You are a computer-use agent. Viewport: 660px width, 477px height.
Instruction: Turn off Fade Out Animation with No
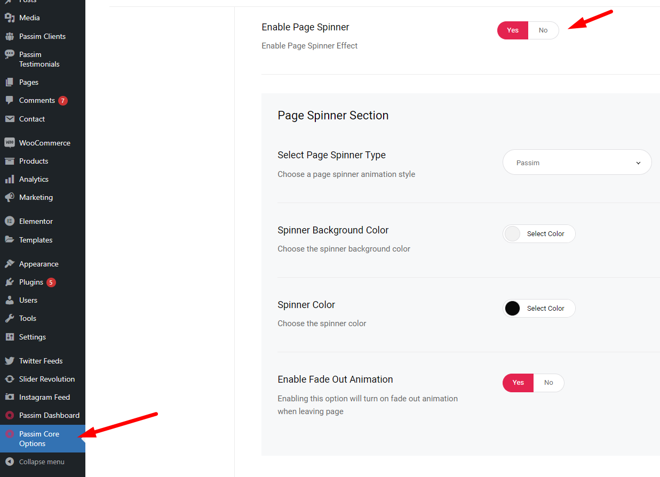[548, 383]
